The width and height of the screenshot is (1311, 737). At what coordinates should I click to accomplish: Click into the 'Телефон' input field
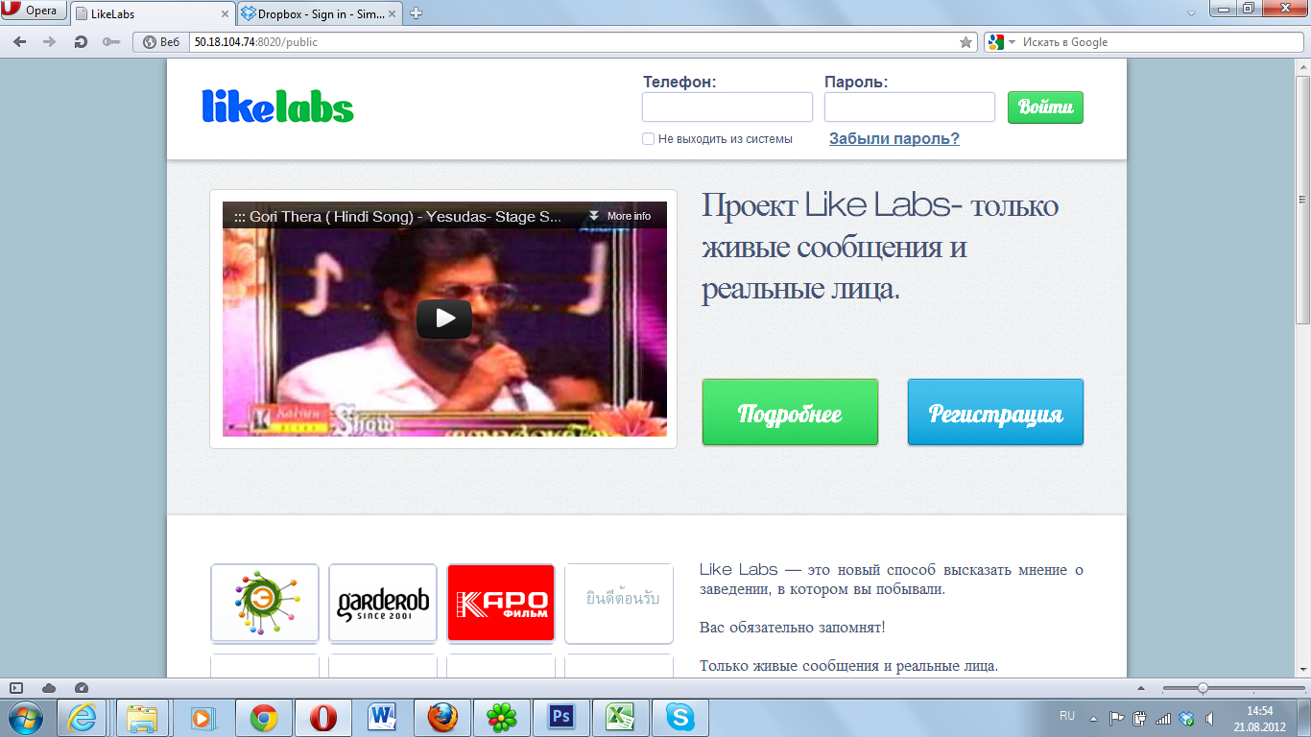click(x=727, y=107)
